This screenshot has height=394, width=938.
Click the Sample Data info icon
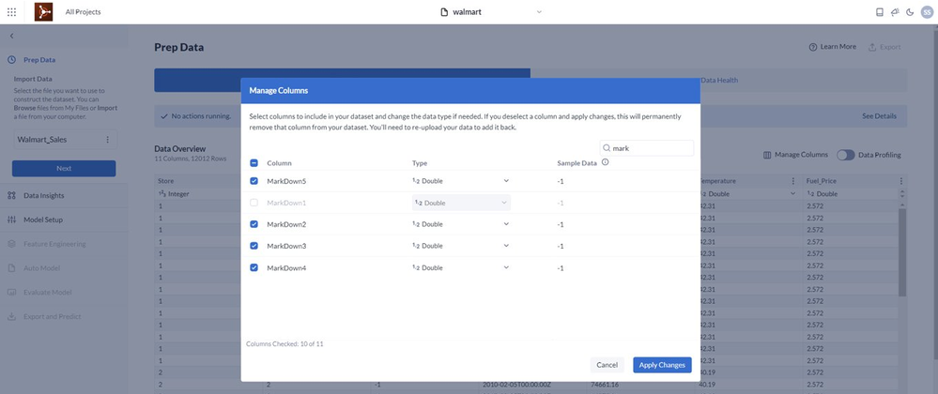point(605,162)
